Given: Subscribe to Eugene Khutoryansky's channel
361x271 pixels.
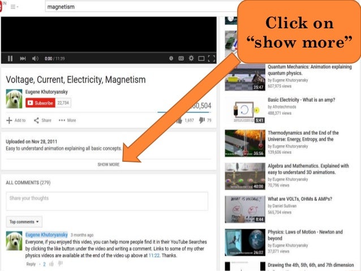Looking at the screenshot, I should tap(40, 103).
